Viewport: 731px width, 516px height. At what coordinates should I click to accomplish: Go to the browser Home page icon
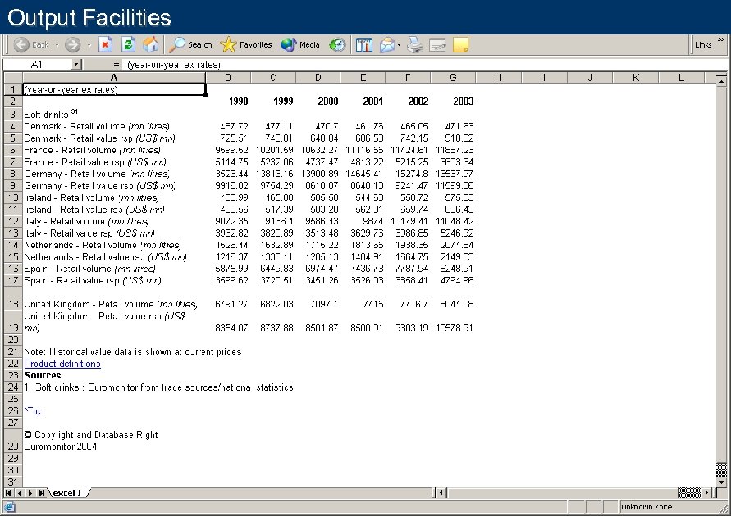pos(151,44)
